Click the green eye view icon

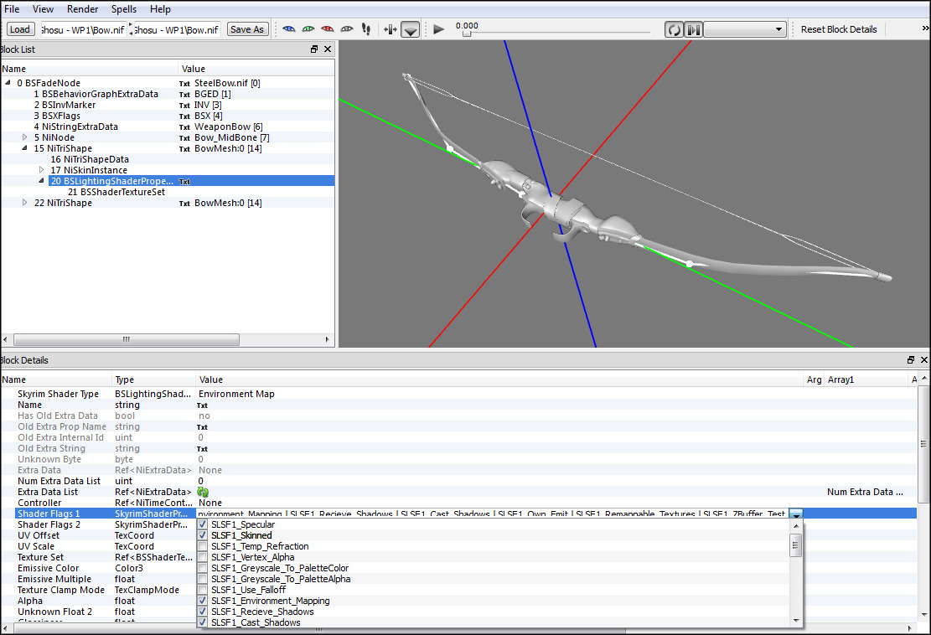(308, 29)
